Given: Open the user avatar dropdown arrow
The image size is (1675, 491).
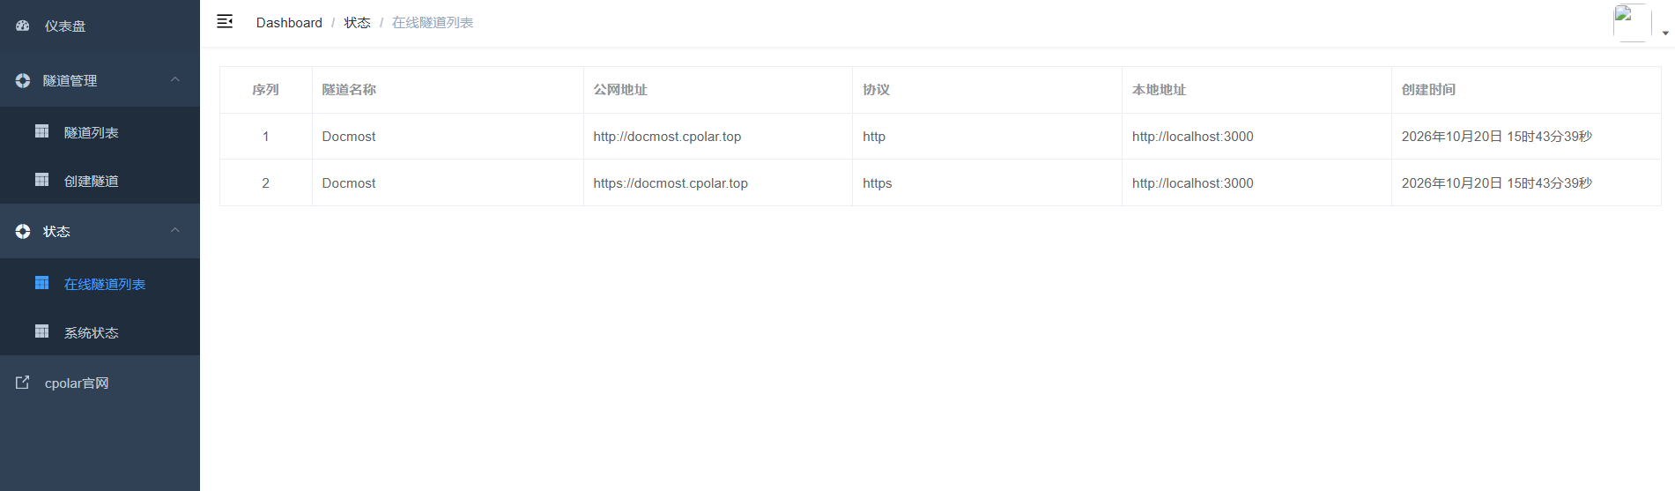Looking at the screenshot, I should [x=1665, y=33].
